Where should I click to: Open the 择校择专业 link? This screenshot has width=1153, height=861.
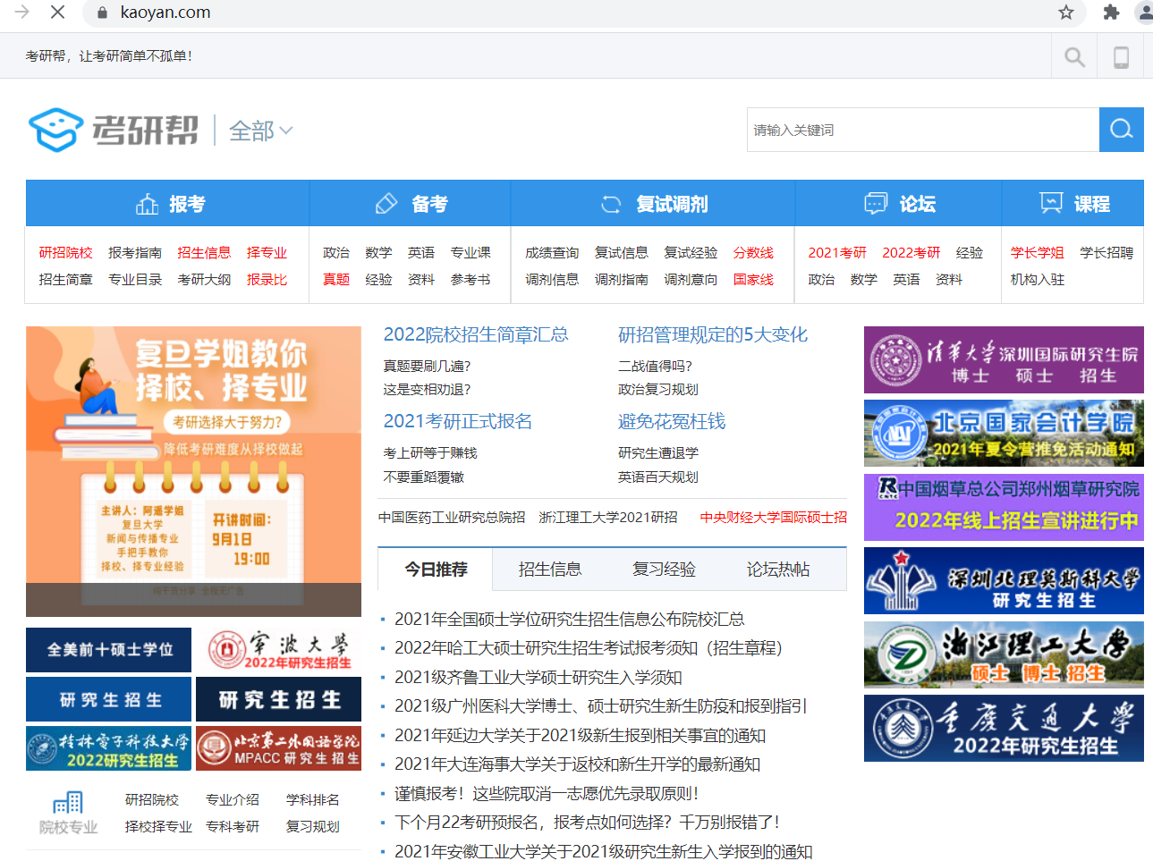158,827
